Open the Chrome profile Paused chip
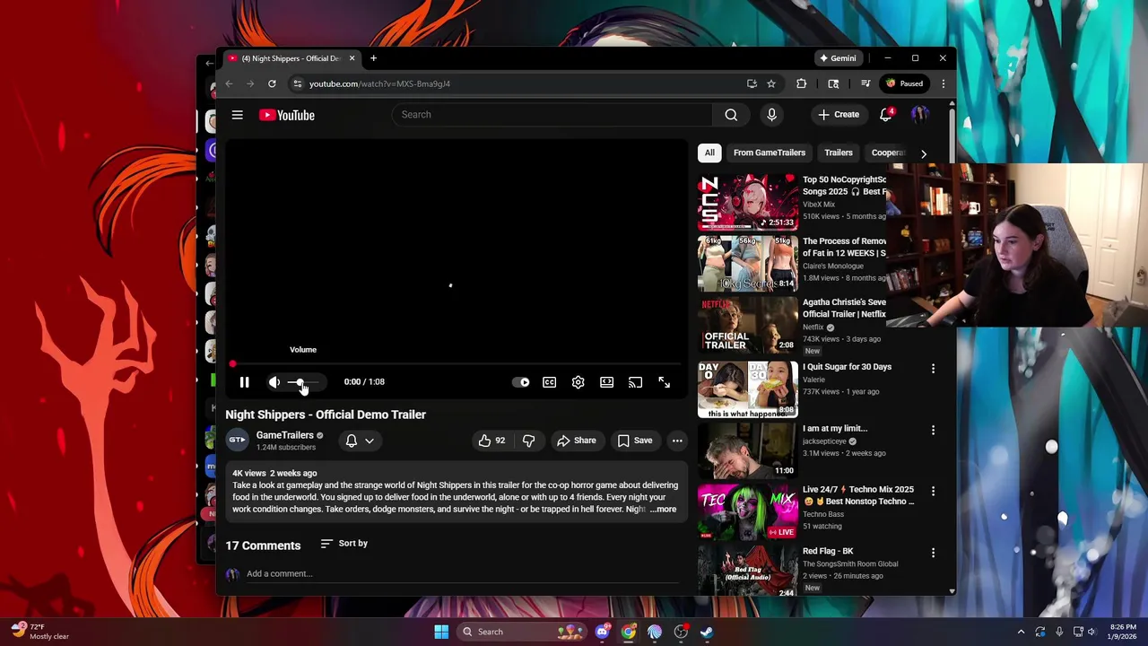Screen dimensions: 1148x646 click(x=905, y=83)
